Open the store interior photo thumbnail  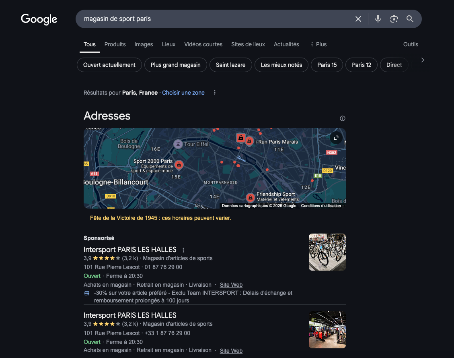click(327, 330)
